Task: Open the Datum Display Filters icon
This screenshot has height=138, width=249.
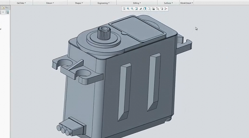Action: click(x=157, y=9)
